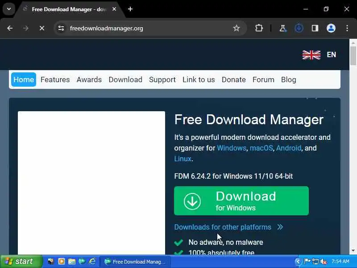Viewport: 357px width, 268px height.
Task: Open the browser side panel
Action: 315,28
